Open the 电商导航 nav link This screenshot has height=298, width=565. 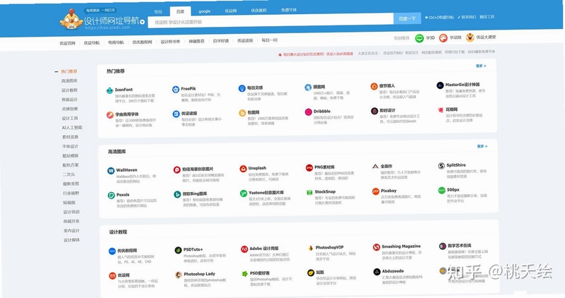tap(116, 42)
